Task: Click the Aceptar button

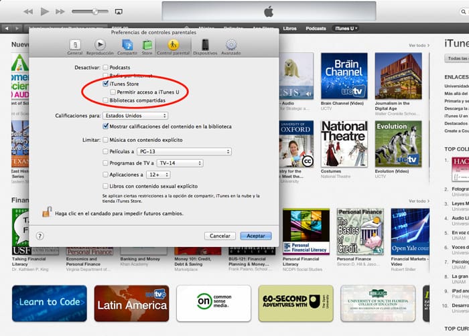Action: (x=256, y=236)
